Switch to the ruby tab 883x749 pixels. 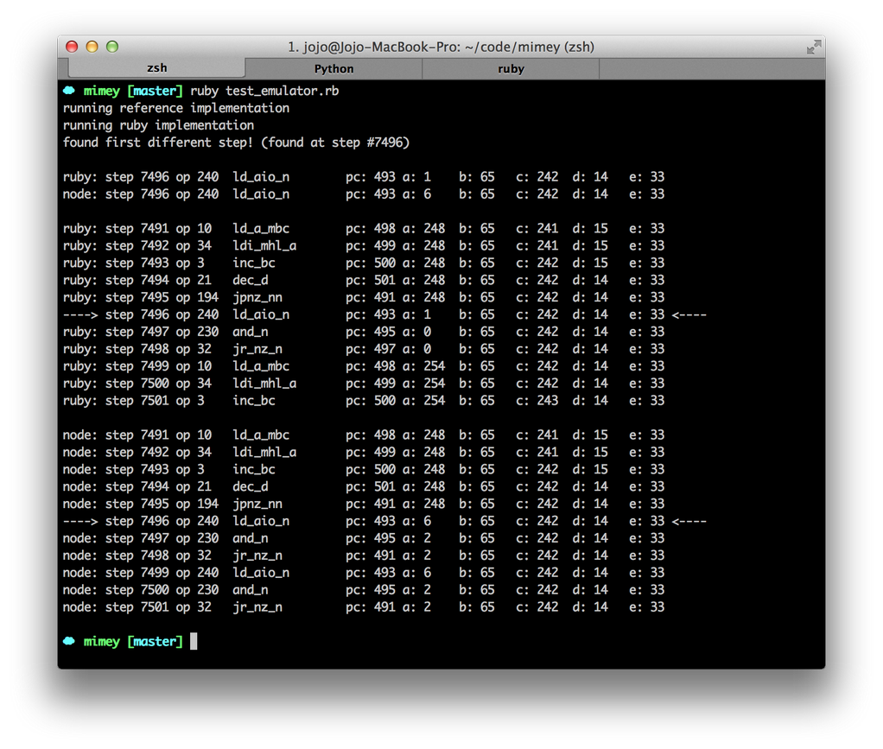pos(510,67)
